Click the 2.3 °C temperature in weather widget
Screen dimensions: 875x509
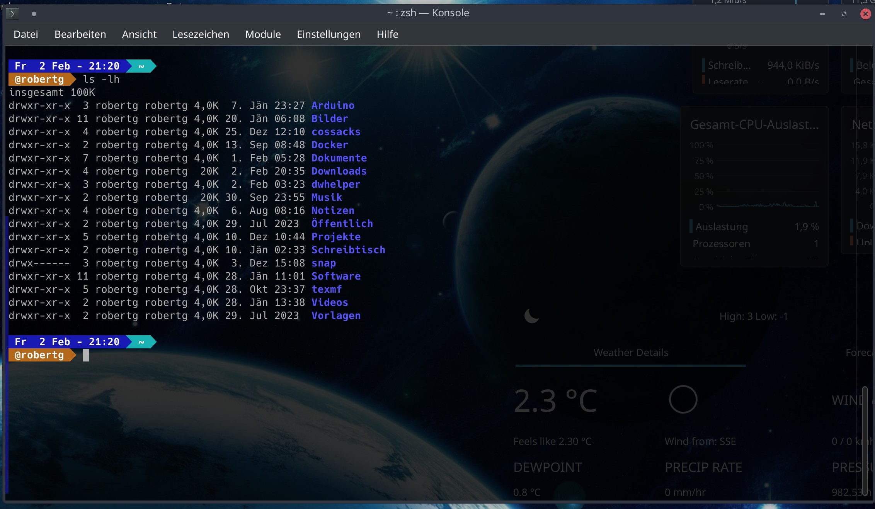(555, 400)
